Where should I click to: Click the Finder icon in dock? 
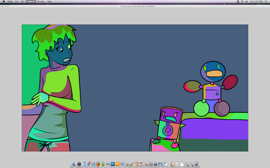point(74,164)
